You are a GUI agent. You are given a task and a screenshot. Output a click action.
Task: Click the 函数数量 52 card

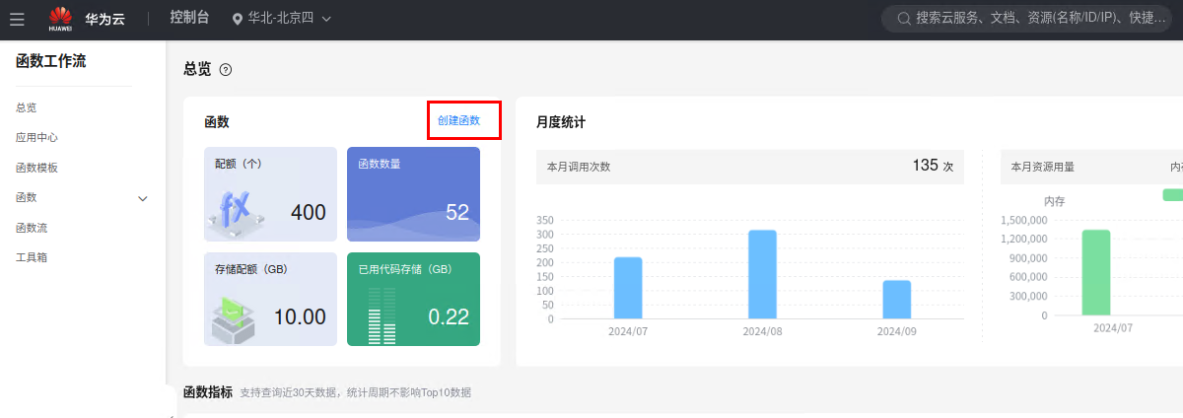click(x=413, y=194)
